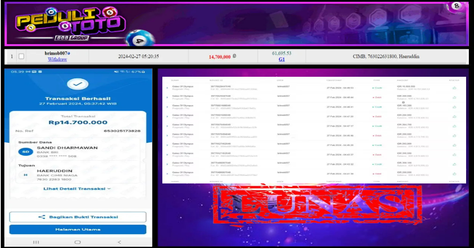Screen dimensions: 474x248
Task: Tap the Android back navigation arrow
Action: tap(118, 242)
